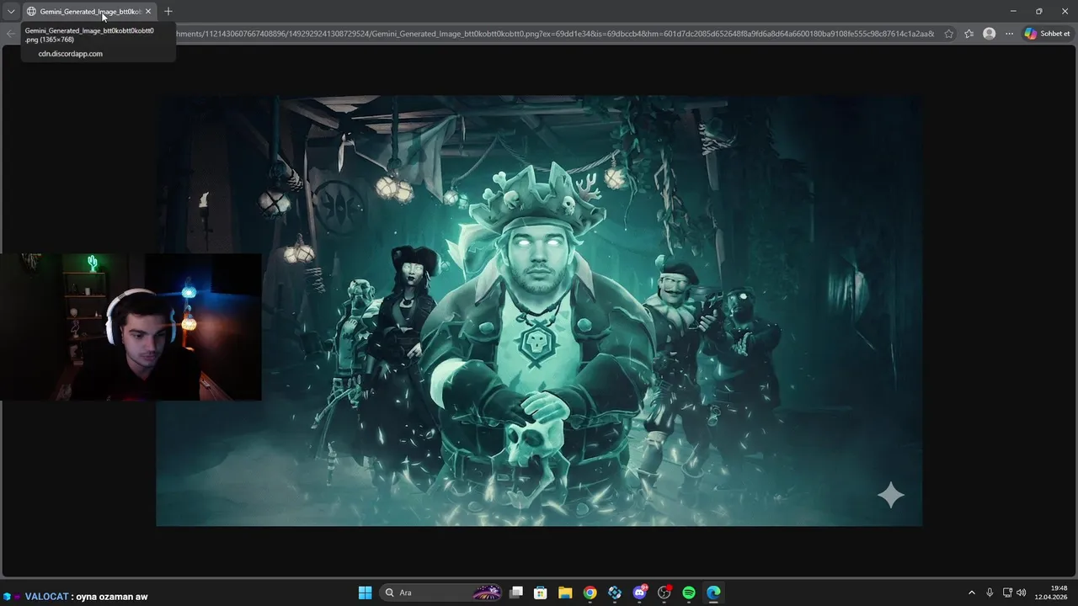Open Edge settings and more menu
This screenshot has height=606, width=1078.
coord(1009,34)
